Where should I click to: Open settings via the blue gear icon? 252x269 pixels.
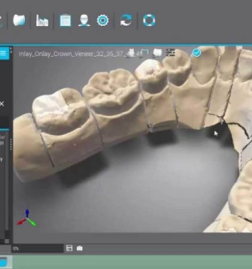pos(103,20)
